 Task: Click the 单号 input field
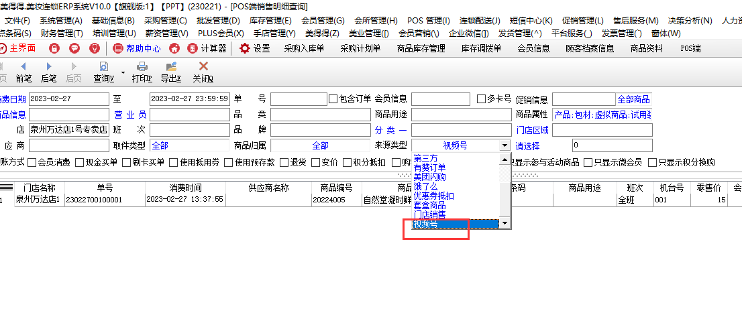(299, 99)
